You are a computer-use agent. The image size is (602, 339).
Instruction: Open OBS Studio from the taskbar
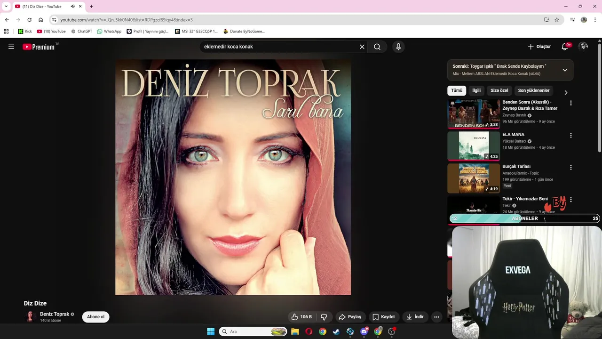tap(392, 331)
